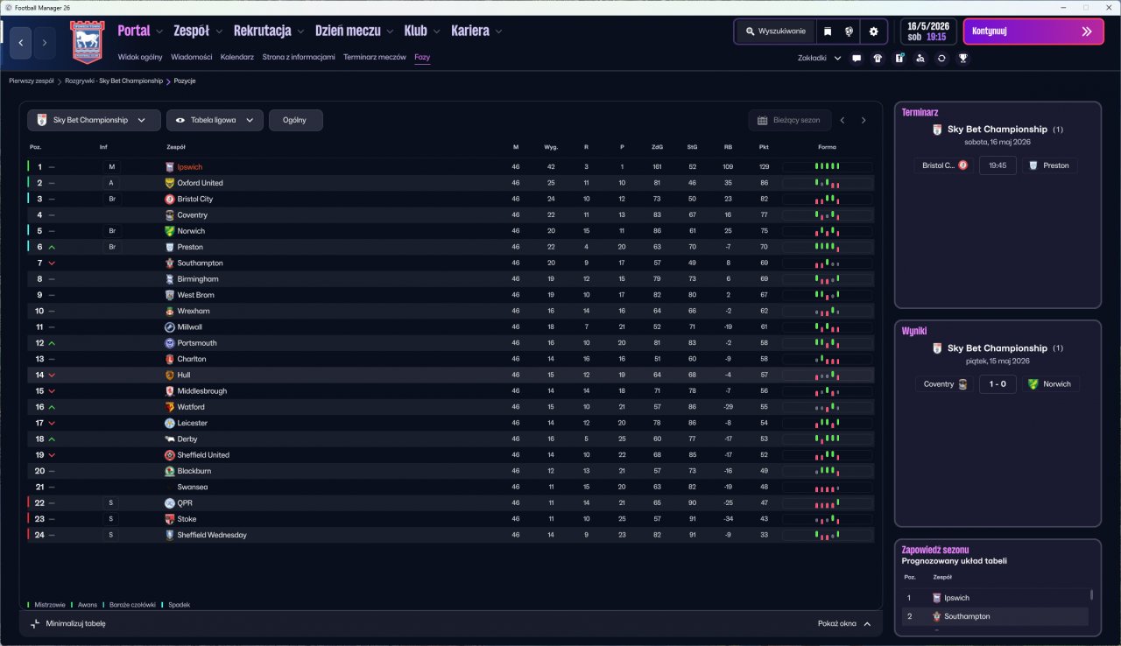Go to previous season with left chevron

(x=843, y=120)
